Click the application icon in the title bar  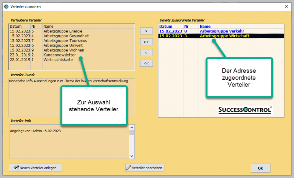coord(6,6)
